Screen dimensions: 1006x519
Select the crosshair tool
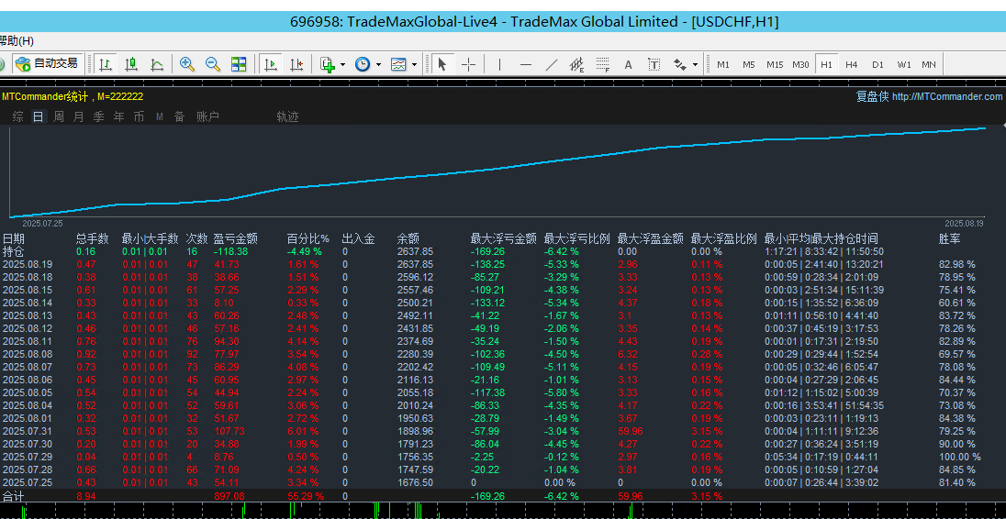(468, 64)
